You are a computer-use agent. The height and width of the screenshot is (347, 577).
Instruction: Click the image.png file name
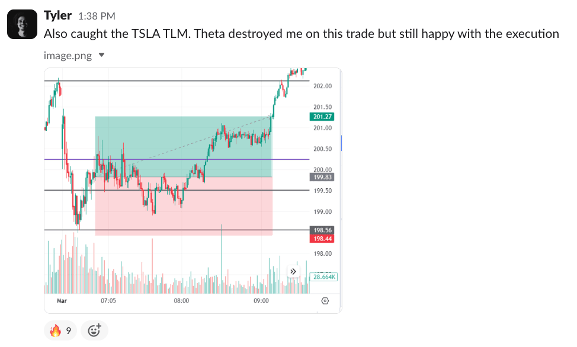pos(68,55)
